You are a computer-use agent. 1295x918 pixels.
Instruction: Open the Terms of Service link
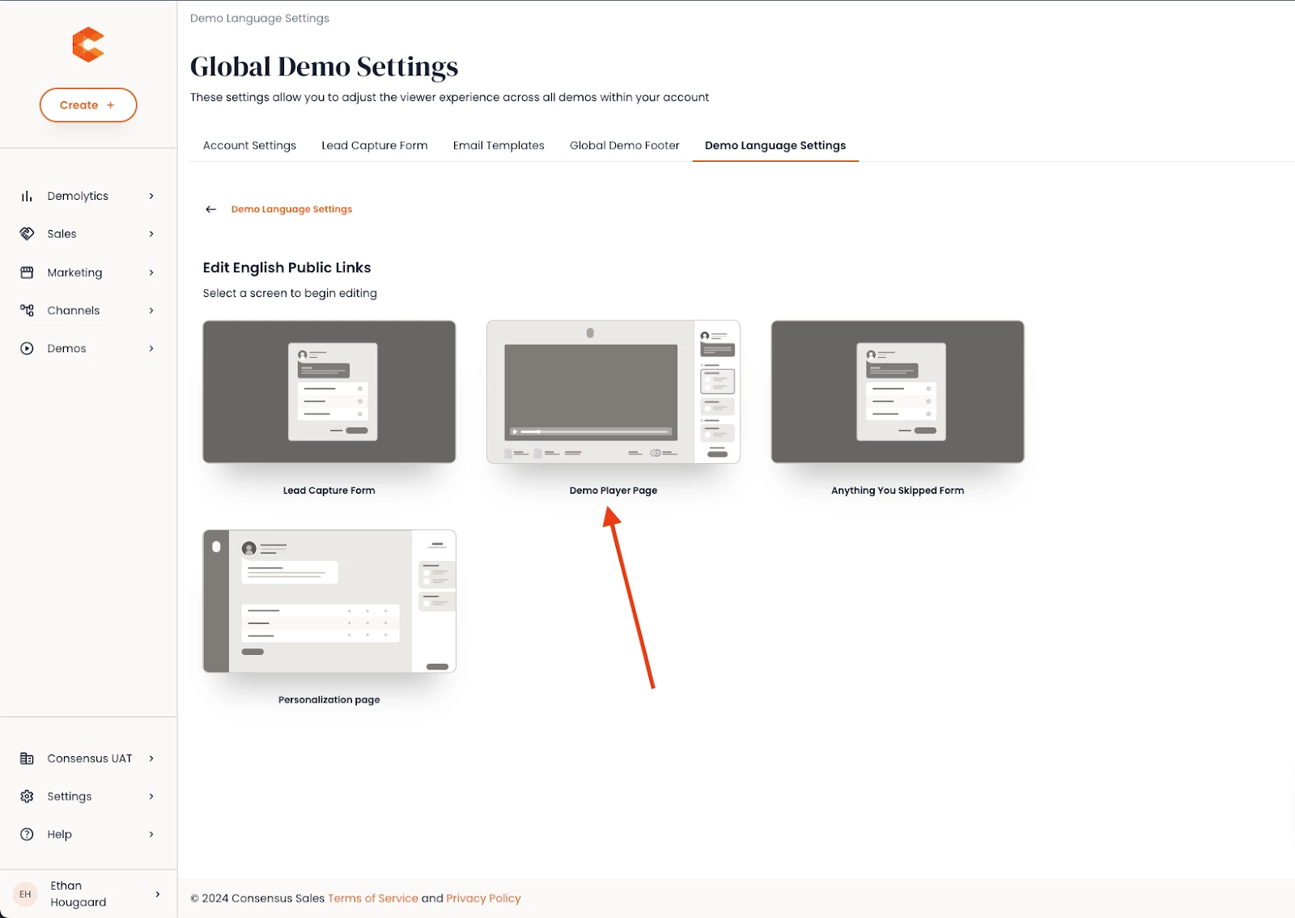tap(373, 899)
